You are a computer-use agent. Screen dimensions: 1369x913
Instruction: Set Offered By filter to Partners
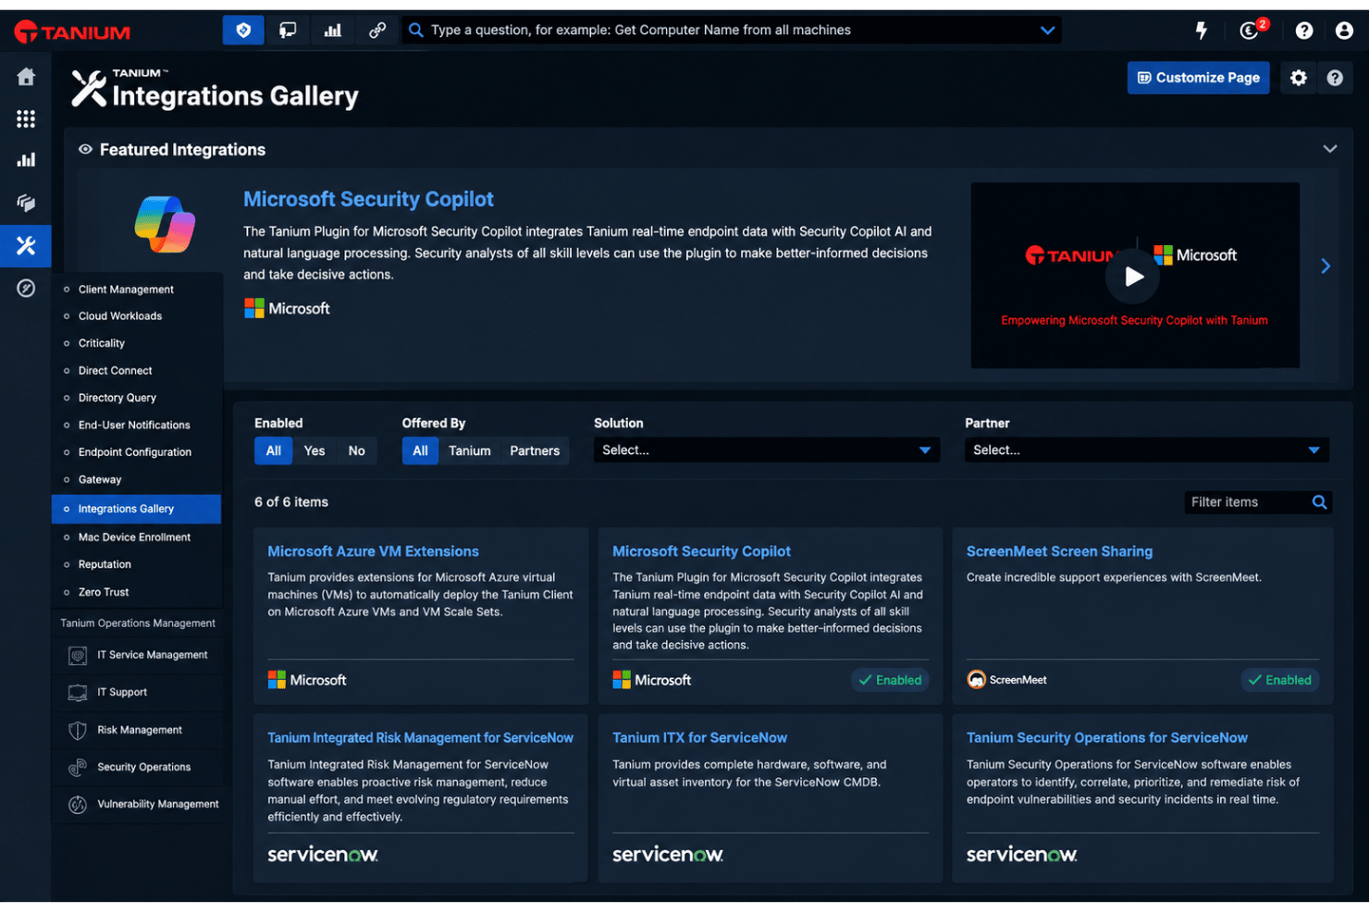tap(535, 451)
